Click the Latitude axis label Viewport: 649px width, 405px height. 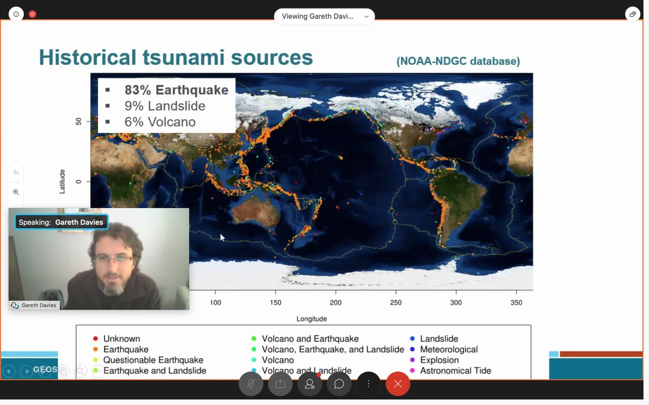click(62, 181)
